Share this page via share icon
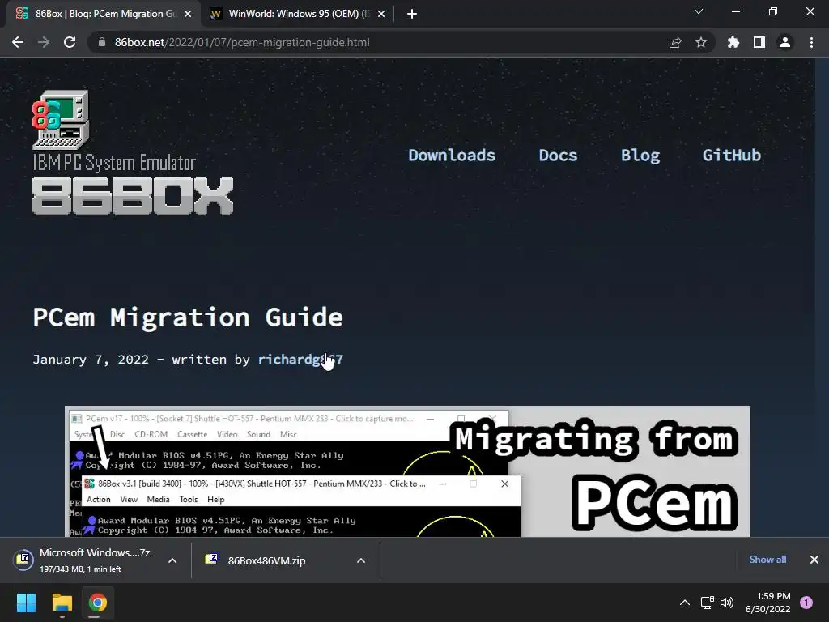This screenshot has width=829, height=622. [674, 42]
